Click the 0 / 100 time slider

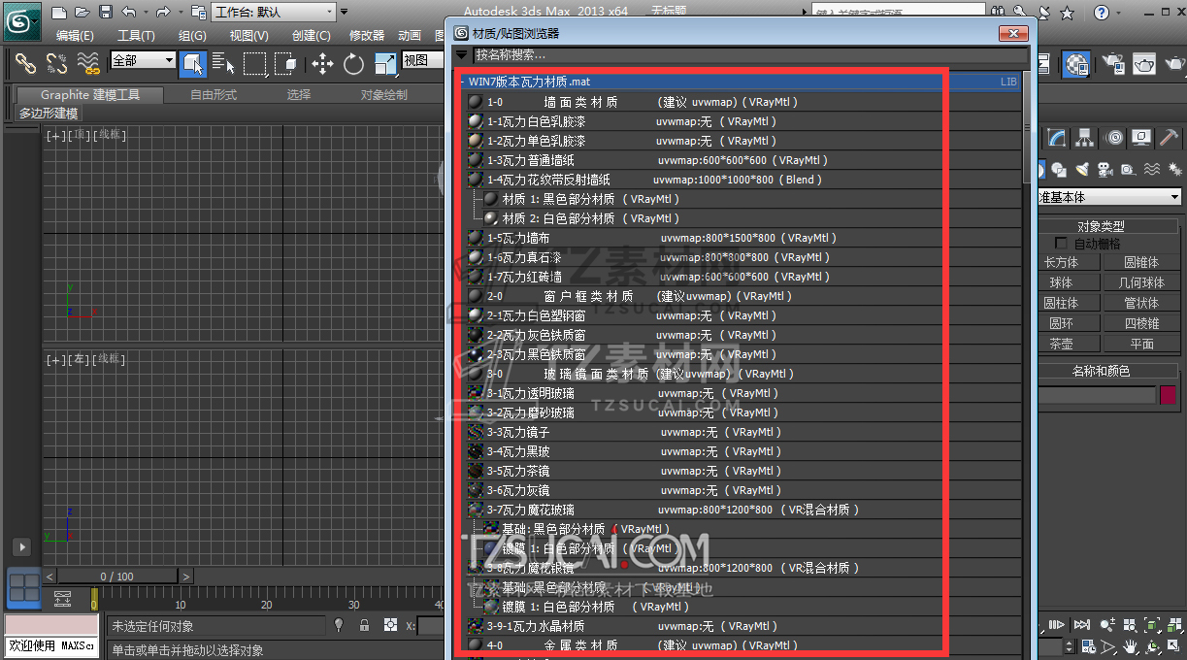pyautogui.click(x=117, y=577)
